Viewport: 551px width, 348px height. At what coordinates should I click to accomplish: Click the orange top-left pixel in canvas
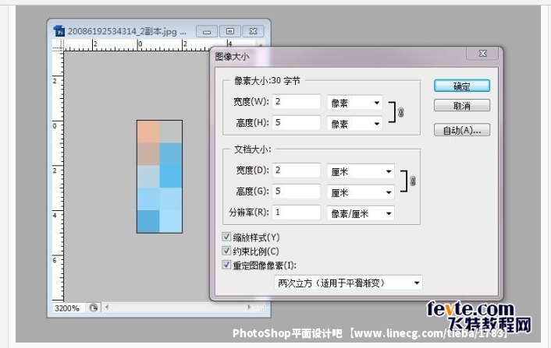148,132
